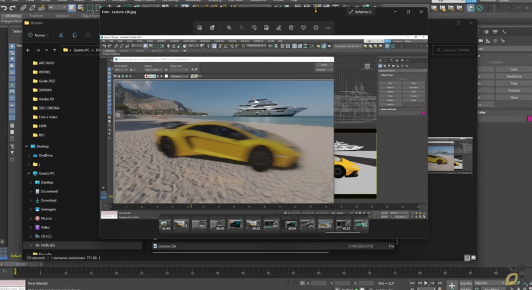Image resolution: width=532 pixels, height=290 pixels.
Task: Expand the Download tree node
Action: coord(31,200)
